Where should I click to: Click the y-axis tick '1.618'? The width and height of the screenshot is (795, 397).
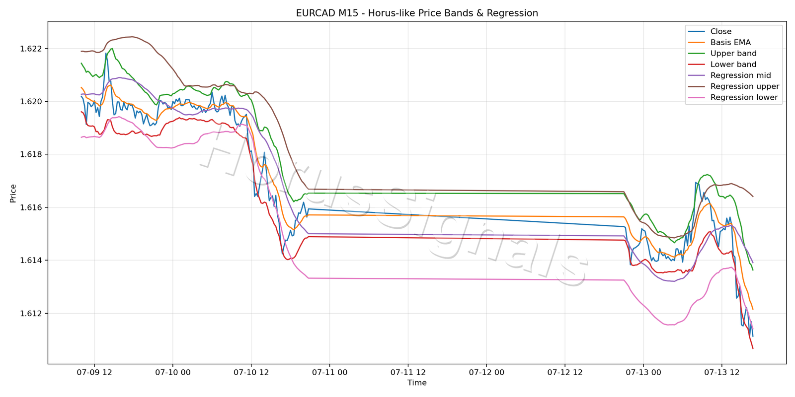tap(31, 154)
